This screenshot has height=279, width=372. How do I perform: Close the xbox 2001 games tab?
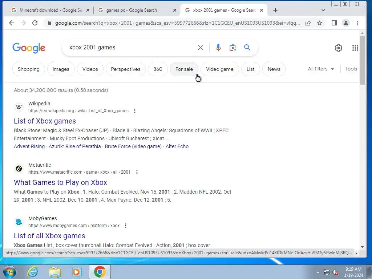coord(262,10)
